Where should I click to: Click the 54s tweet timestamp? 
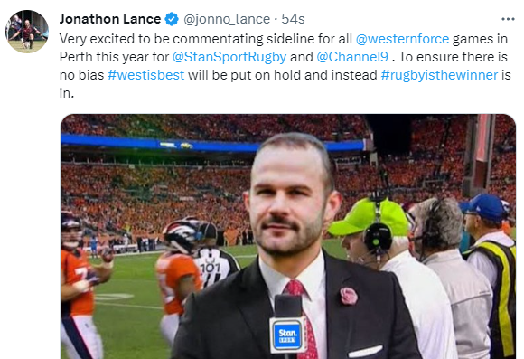293,19
